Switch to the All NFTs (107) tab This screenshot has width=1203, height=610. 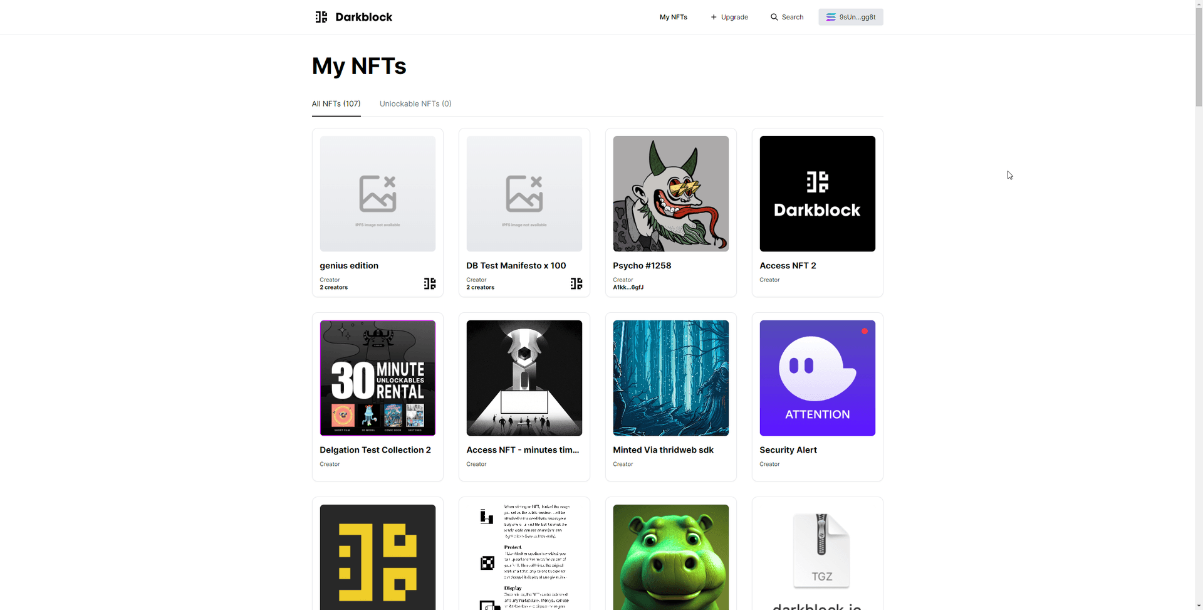[x=336, y=104]
